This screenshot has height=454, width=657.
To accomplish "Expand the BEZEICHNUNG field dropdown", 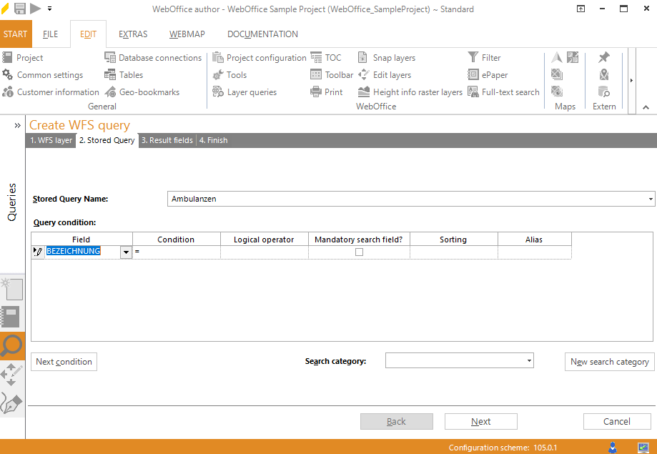I will pos(125,252).
